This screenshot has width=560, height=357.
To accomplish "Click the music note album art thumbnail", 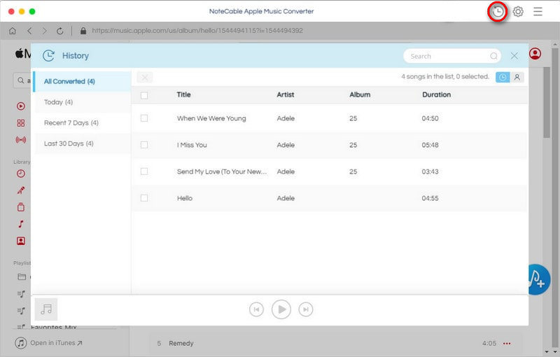I will [46, 309].
